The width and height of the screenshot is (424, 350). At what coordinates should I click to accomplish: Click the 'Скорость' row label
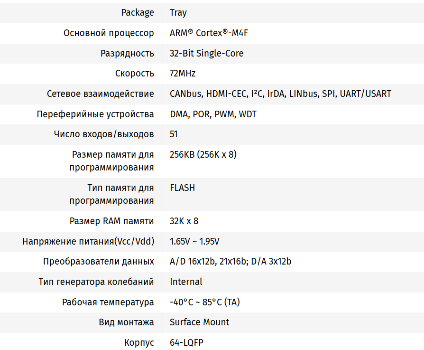[134, 74]
